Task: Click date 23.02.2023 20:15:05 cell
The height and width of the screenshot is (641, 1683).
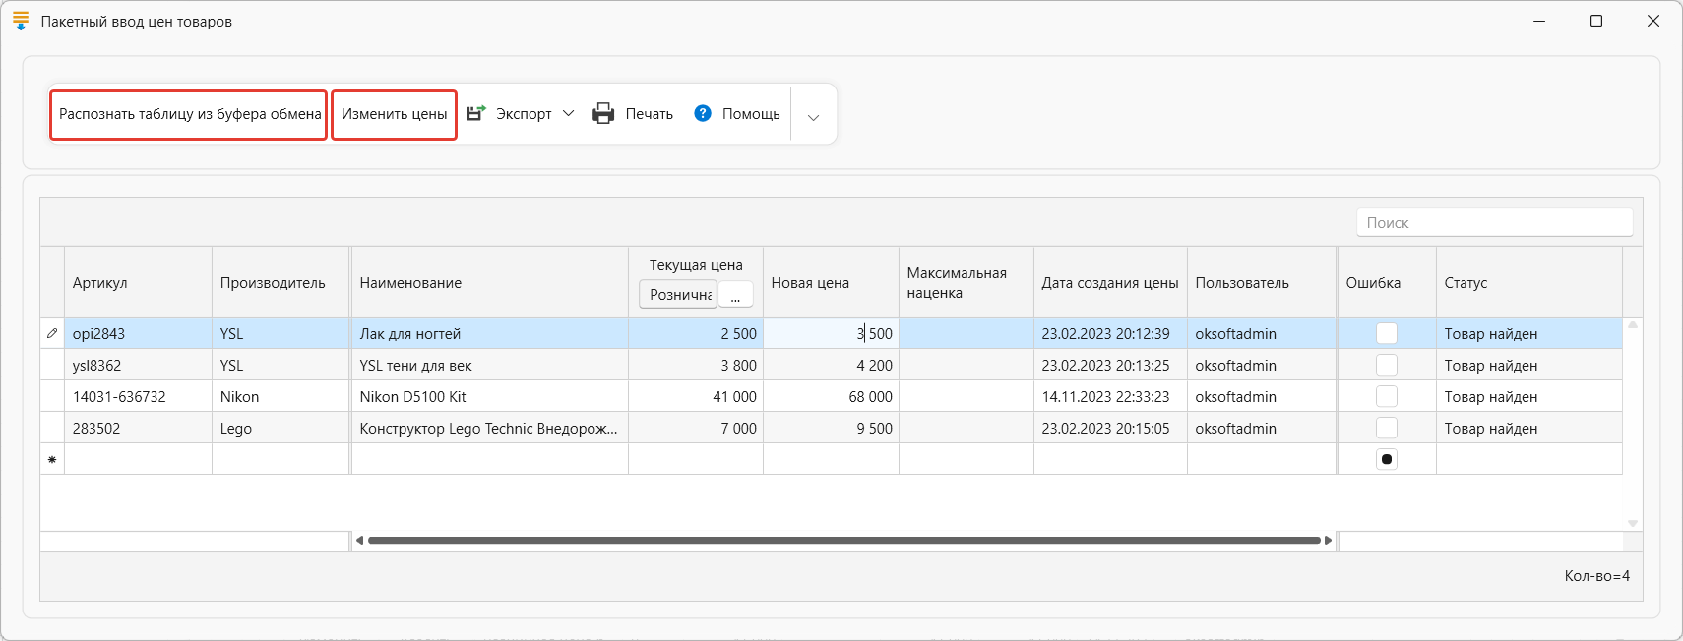Action: click(x=1110, y=428)
